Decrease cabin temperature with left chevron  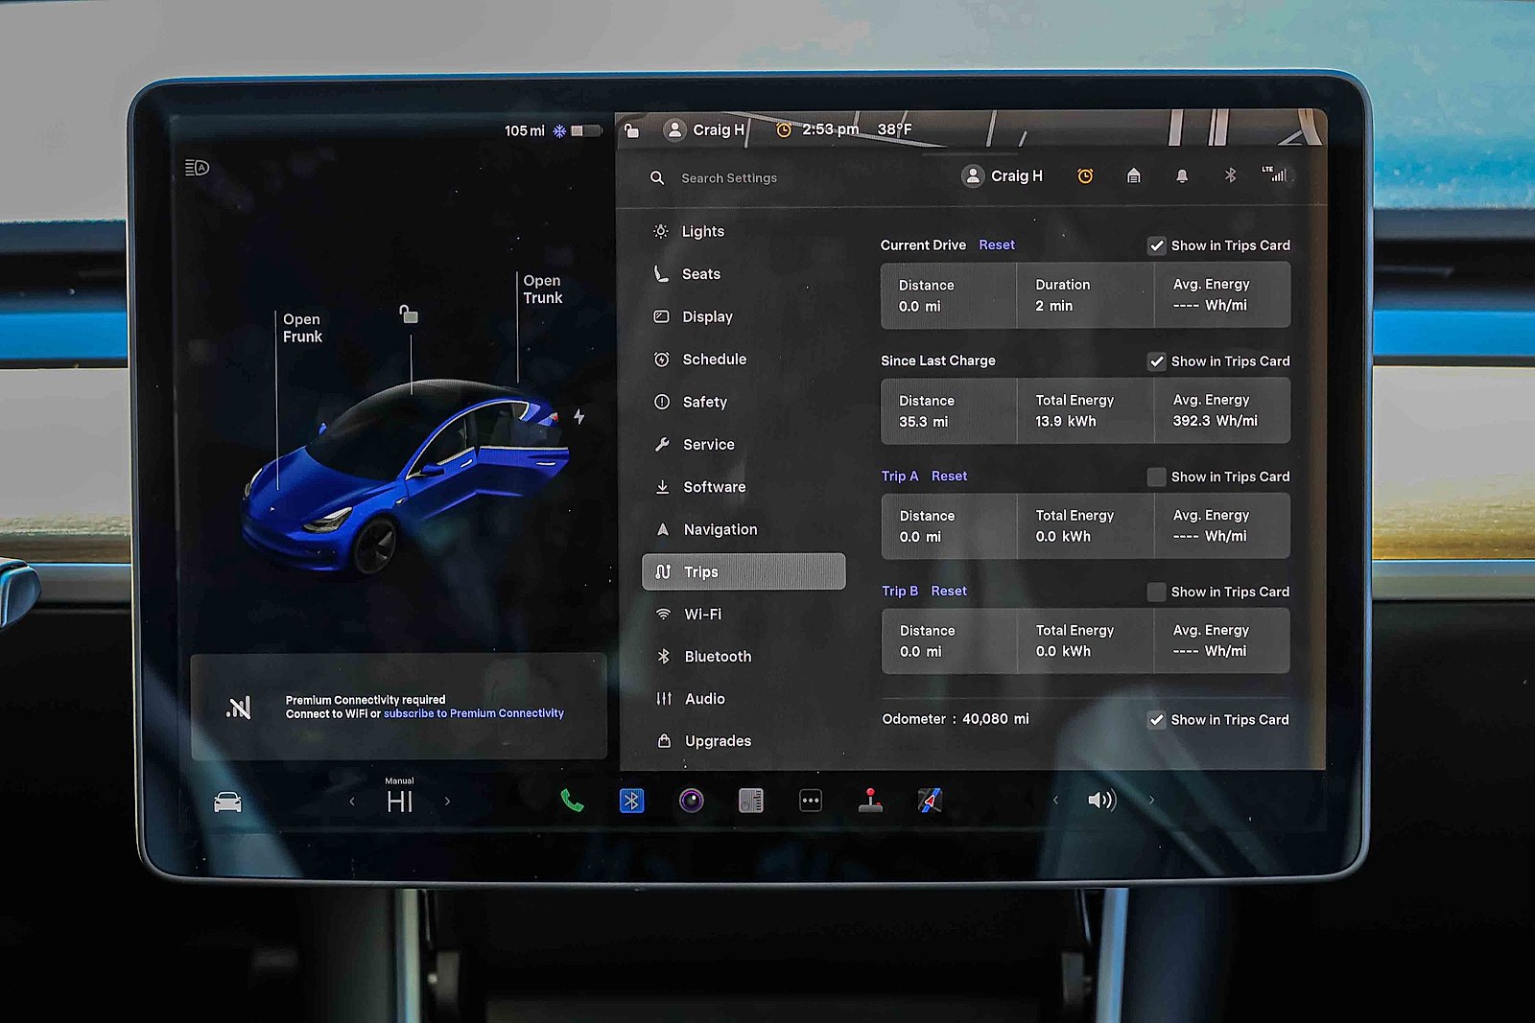pyautogui.click(x=352, y=802)
